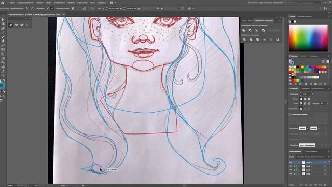
Task: Create new sublayer in Layers panel
Action: click(x=315, y=185)
